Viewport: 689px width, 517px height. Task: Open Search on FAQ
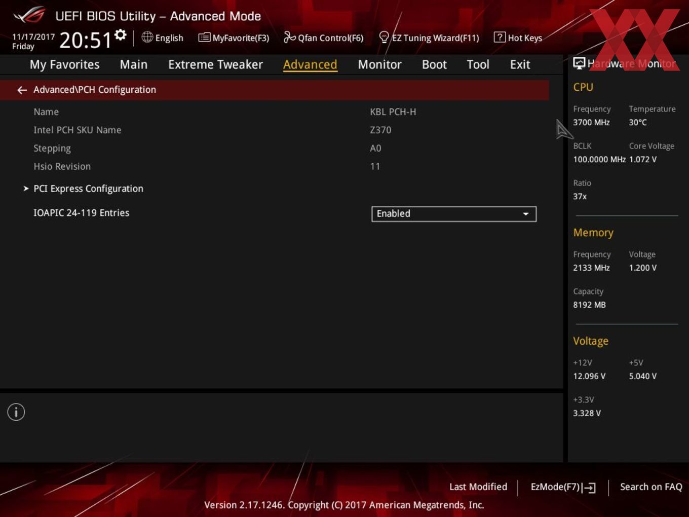(x=651, y=487)
